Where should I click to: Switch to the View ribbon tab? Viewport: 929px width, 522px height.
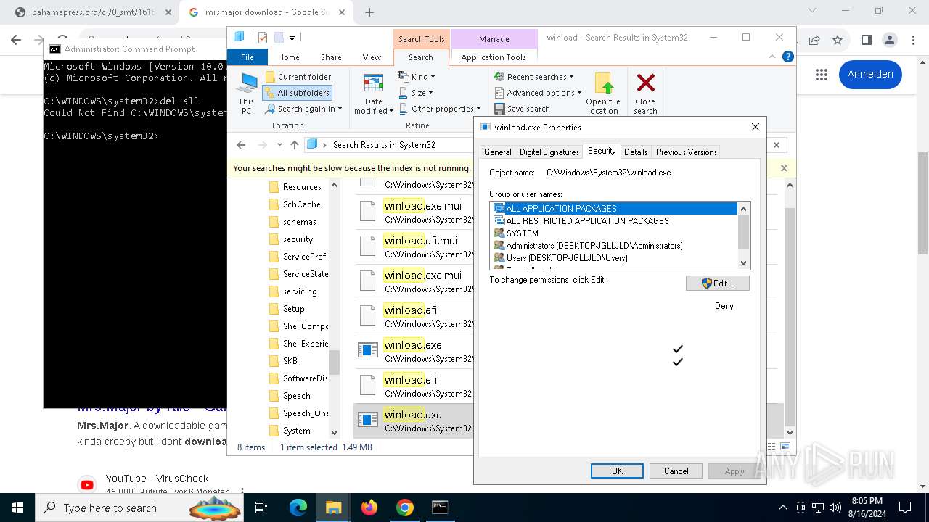(372, 57)
